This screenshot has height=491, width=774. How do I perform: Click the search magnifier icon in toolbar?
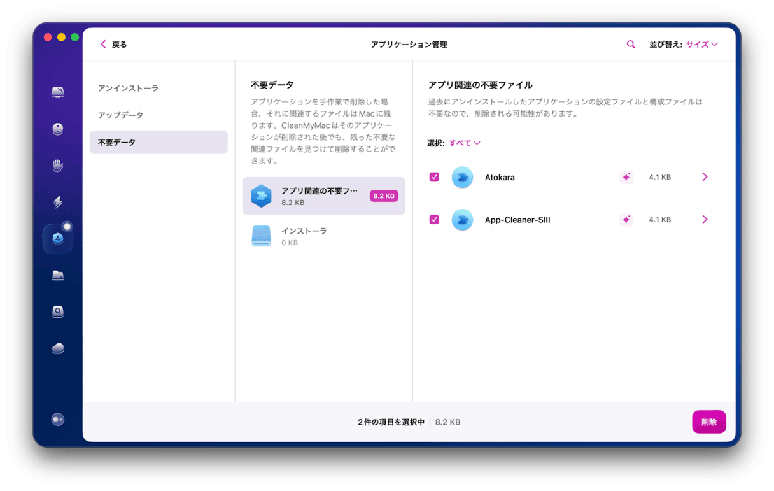click(x=630, y=44)
